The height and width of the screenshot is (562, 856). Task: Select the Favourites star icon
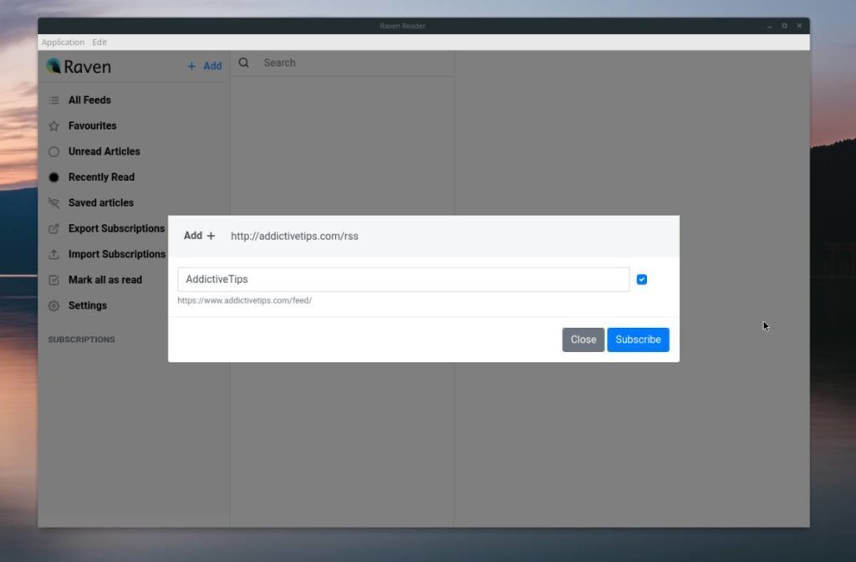[53, 125]
